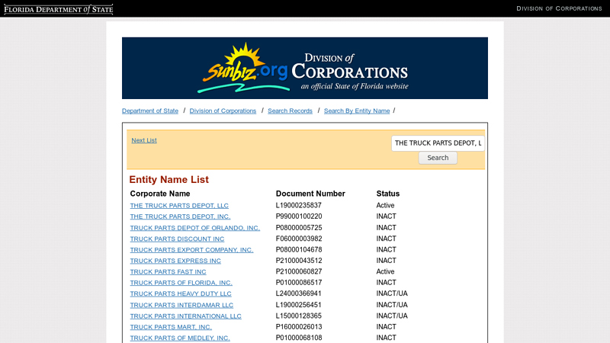This screenshot has height=343, width=610.
Task: Select document number L19000235837
Action: coord(298,205)
